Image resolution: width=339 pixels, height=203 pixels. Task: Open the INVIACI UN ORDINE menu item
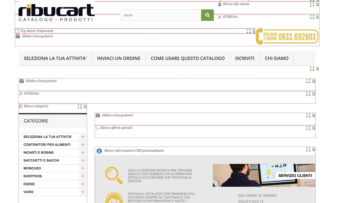point(119,58)
